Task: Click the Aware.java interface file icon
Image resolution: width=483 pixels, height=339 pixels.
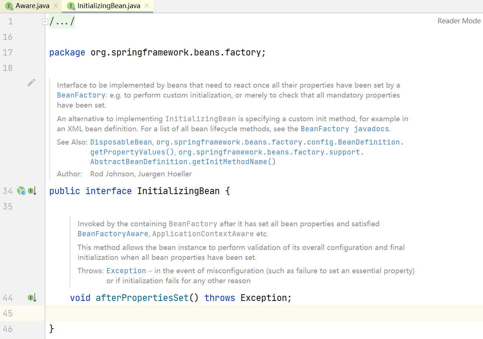Action: coord(9,6)
